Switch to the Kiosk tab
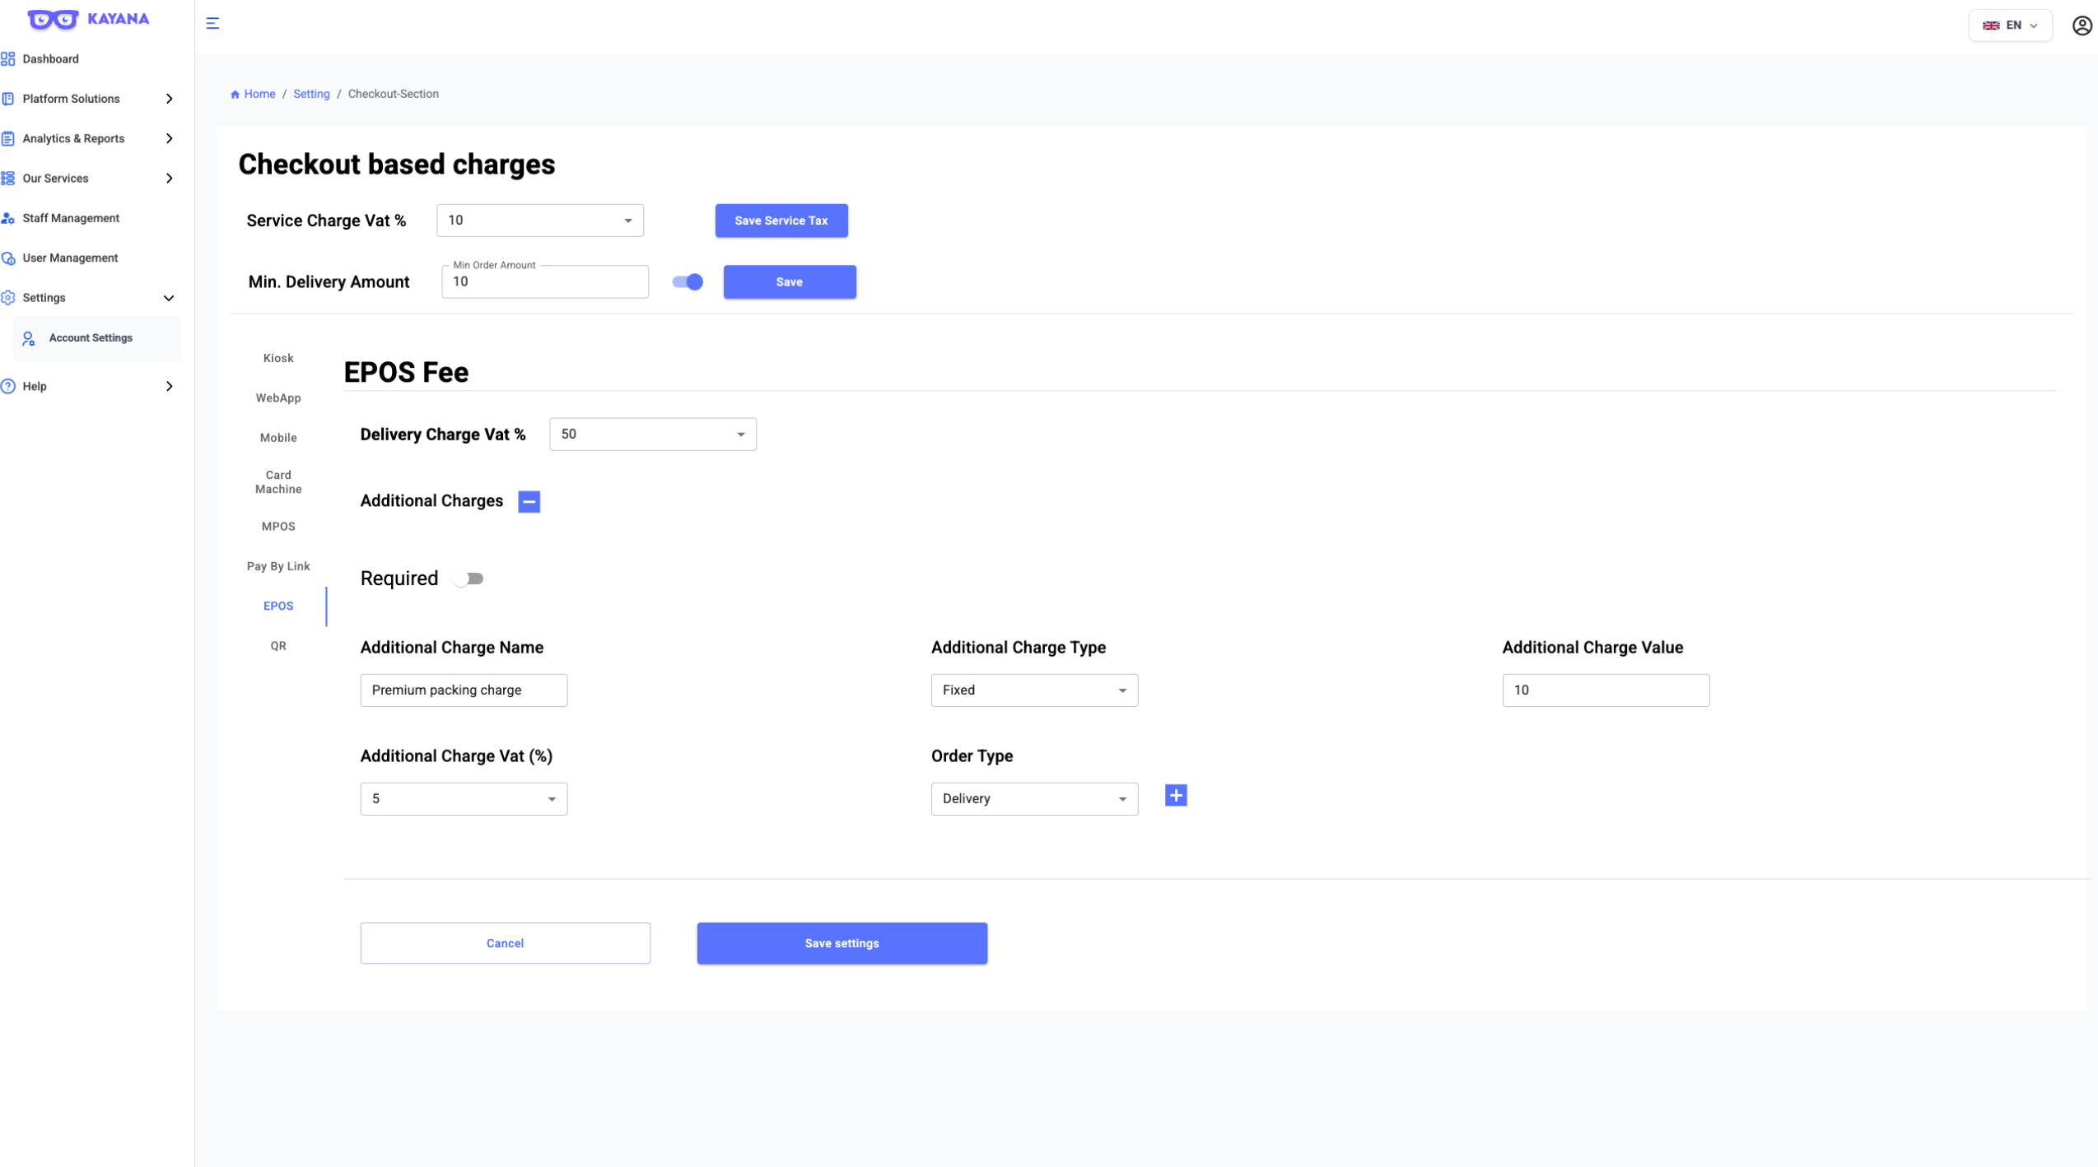The height and width of the screenshot is (1167, 2098). 278,358
